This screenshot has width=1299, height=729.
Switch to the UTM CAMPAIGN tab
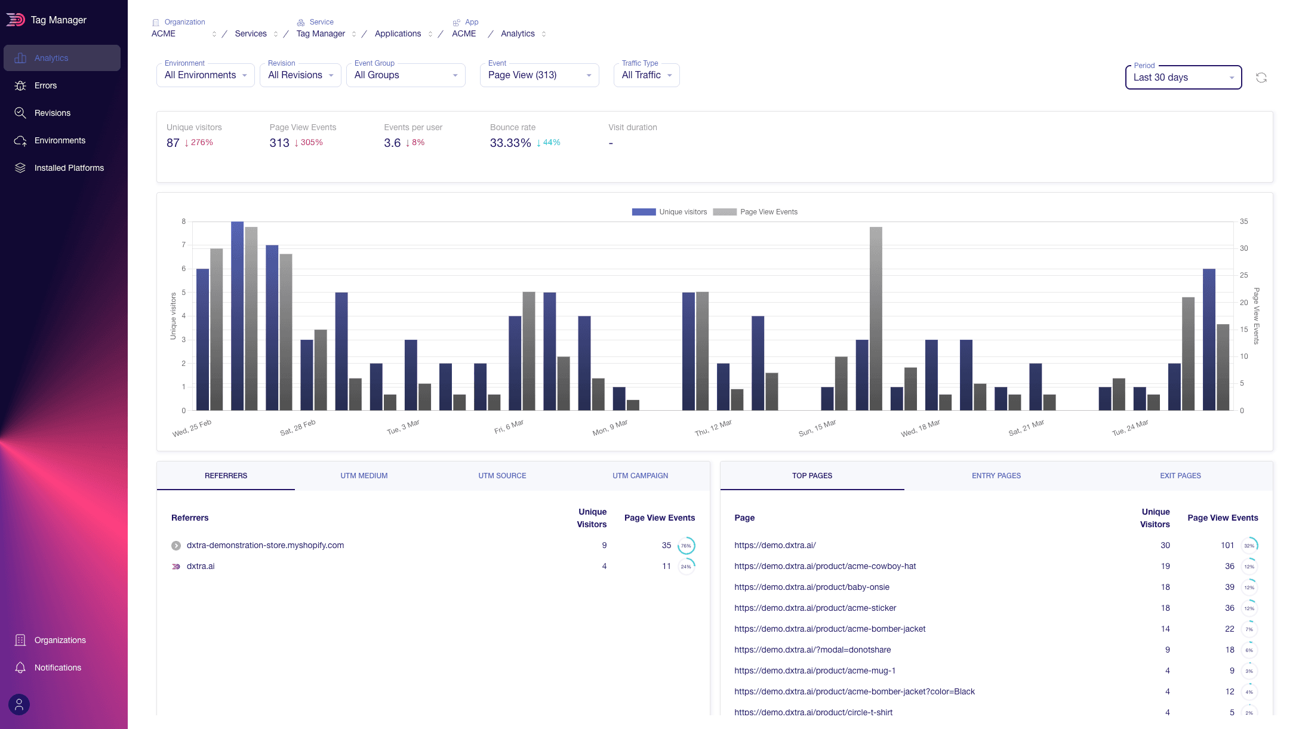point(639,476)
